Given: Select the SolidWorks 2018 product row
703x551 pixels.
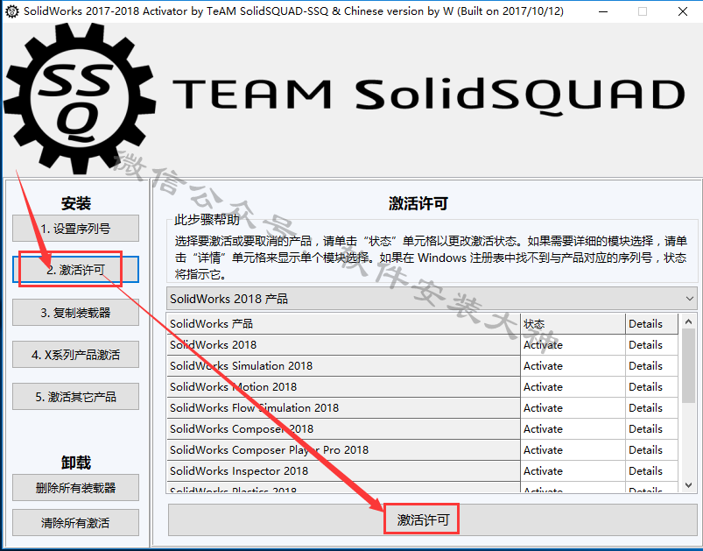Looking at the screenshot, I should tap(343, 345).
